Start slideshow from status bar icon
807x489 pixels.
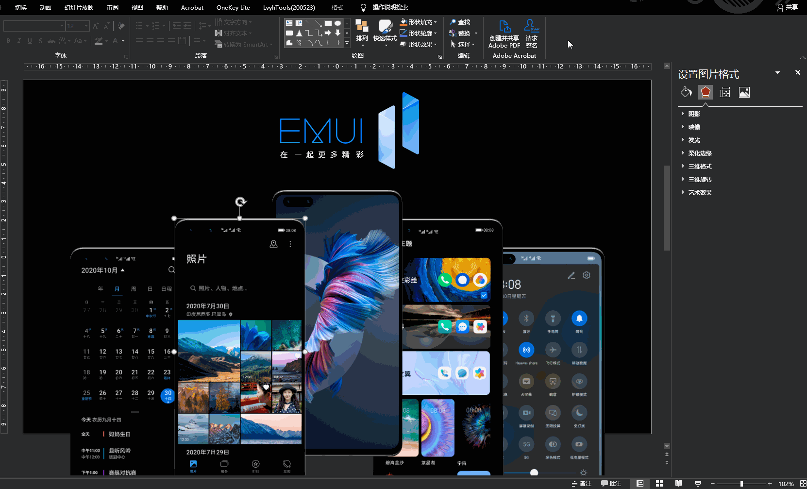[x=698, y=483]
